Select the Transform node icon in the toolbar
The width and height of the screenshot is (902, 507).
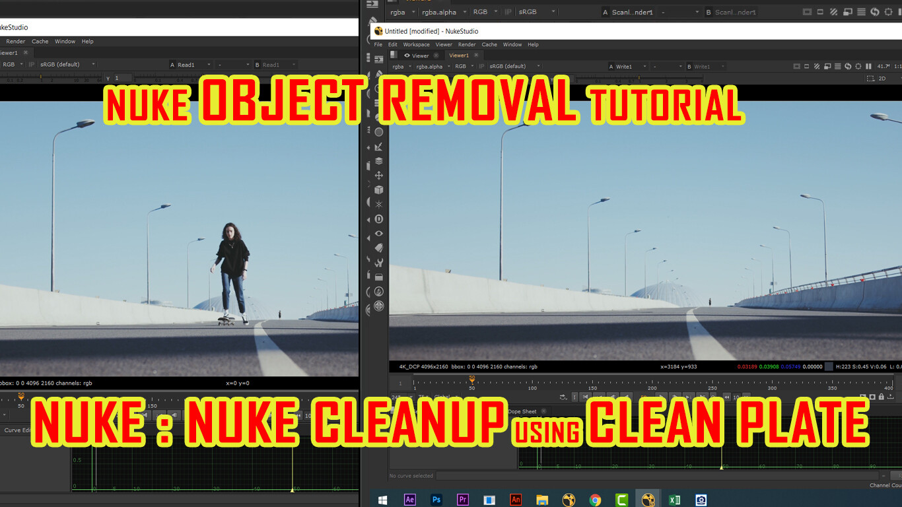click(379, 174)
